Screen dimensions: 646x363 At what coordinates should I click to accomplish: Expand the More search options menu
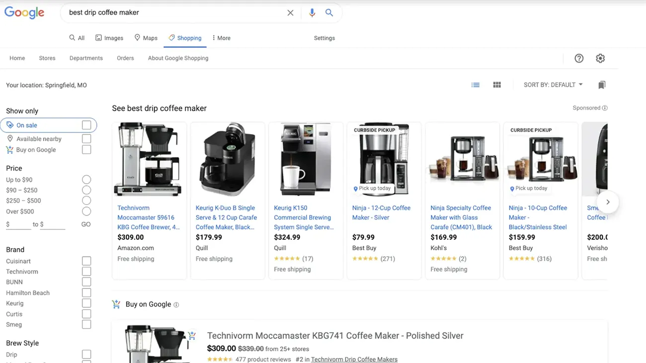pyautogui.click(x=221, y=38)
